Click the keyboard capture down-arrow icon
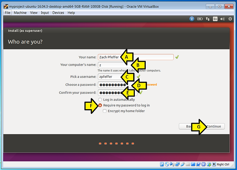The height and width of the screenshot is (170, 237). pyautogui.click(x=214, y=164)
